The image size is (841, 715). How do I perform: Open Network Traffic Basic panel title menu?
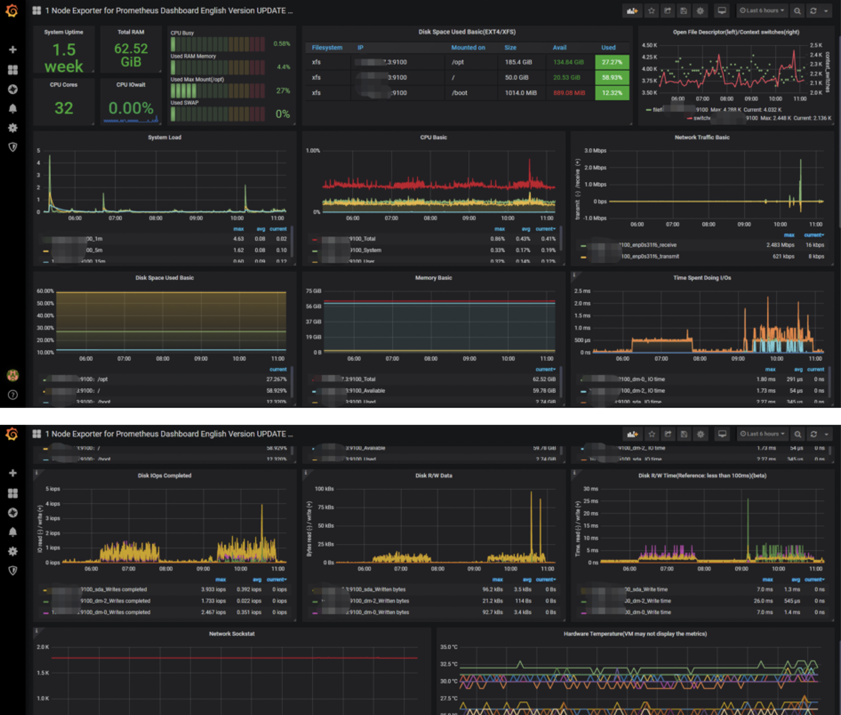pos(702,137)
